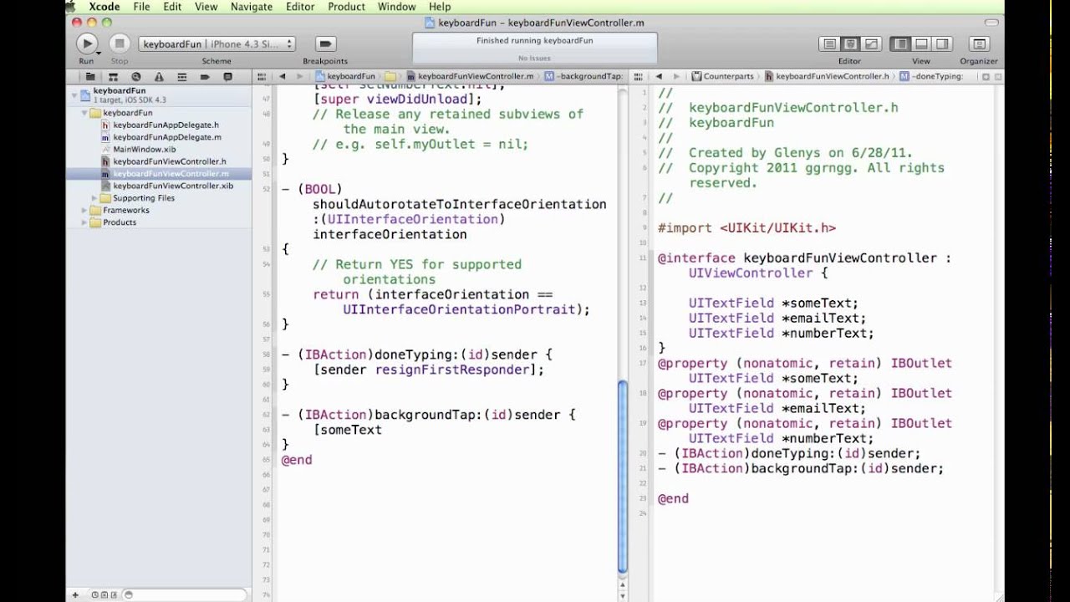Click the navigator filter search field
Image resolution: width=1070 pixels, height=602 pixels.
[186, 594]
